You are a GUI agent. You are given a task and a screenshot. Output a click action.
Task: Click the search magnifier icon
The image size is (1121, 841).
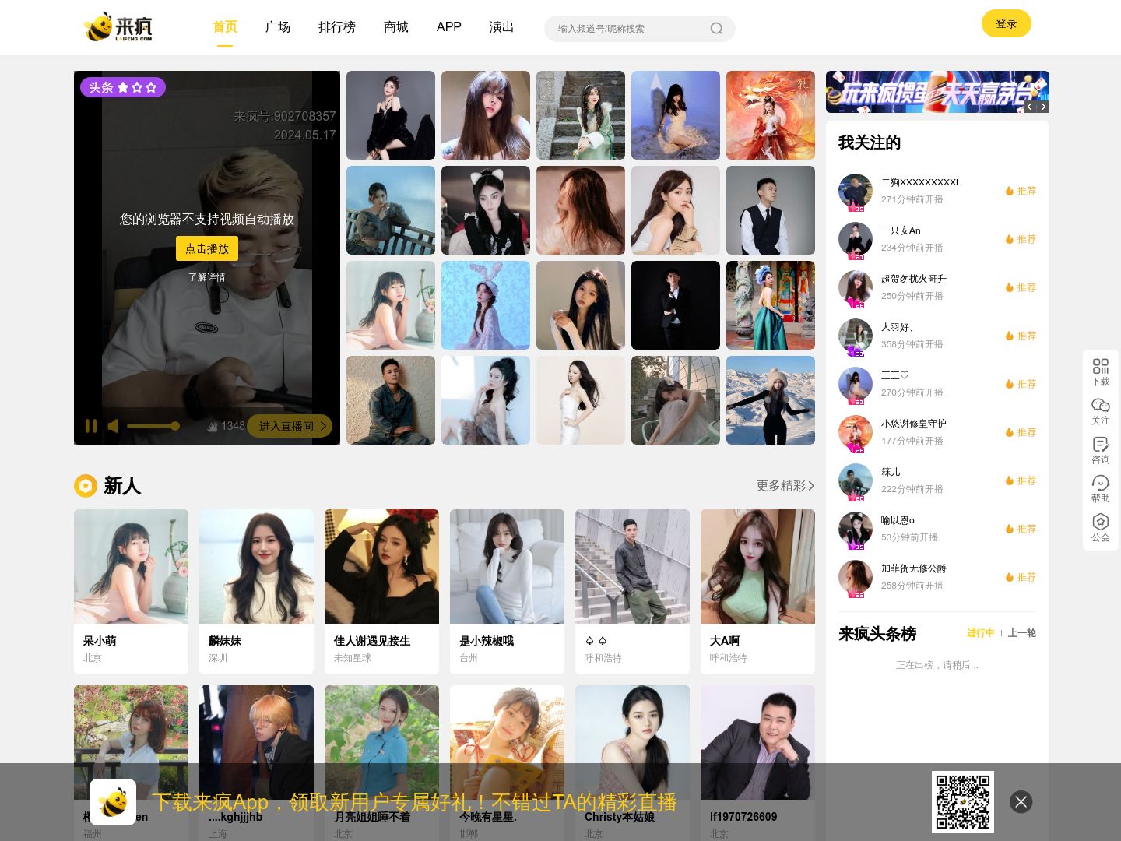tap(716, 29)
